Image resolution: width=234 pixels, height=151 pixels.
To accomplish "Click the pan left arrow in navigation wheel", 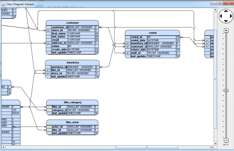I will point(221,16).
